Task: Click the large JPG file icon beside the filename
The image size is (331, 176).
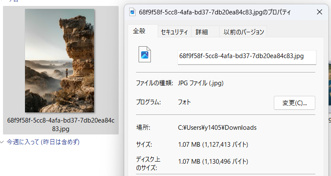Action: click(145, 55)
